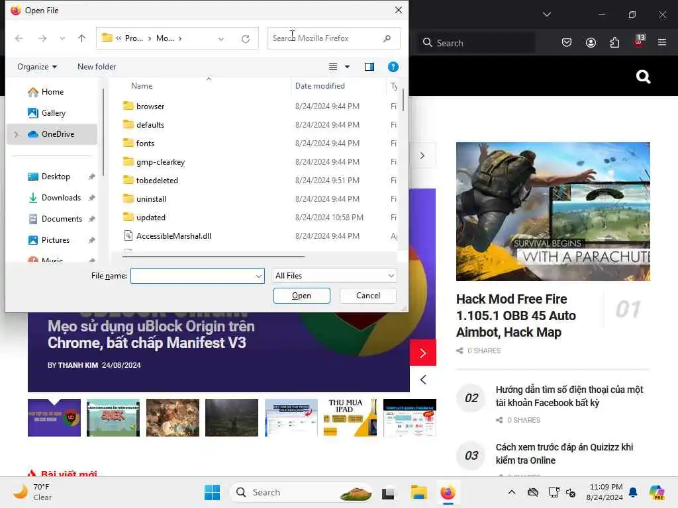Screen dimensions: 678x508
Task: Open the All Files type dropdown
Action: [334, 276]
